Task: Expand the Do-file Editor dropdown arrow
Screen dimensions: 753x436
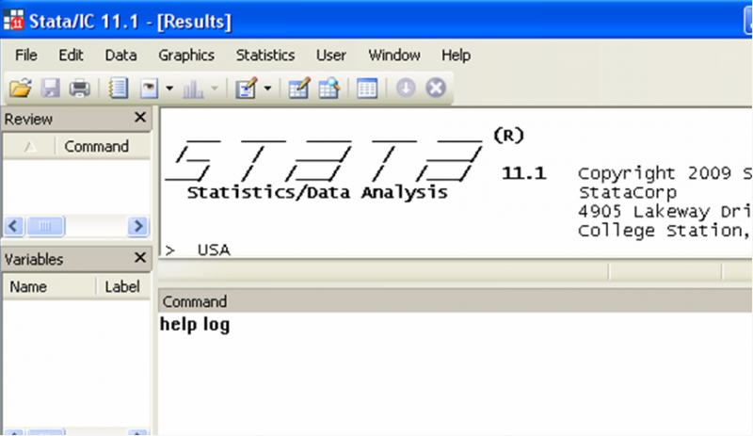Action: point(268,89)
